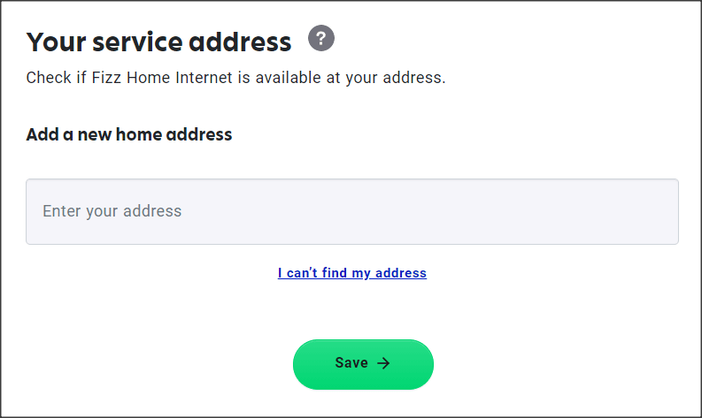Click the arrow icon inside Save button
This screenshot has height=418, width=702.
click(383, 363)
